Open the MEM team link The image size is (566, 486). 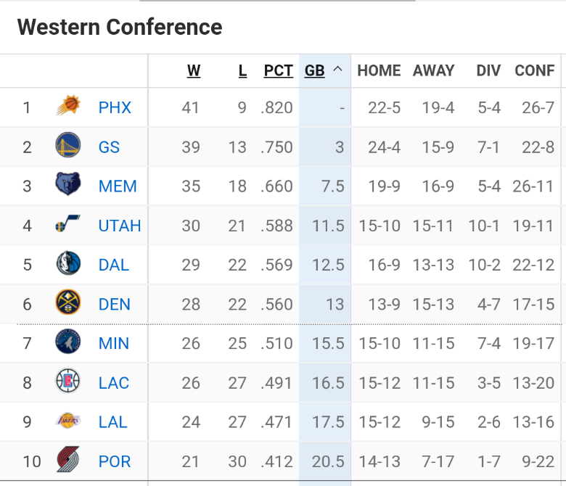(118, 186)
